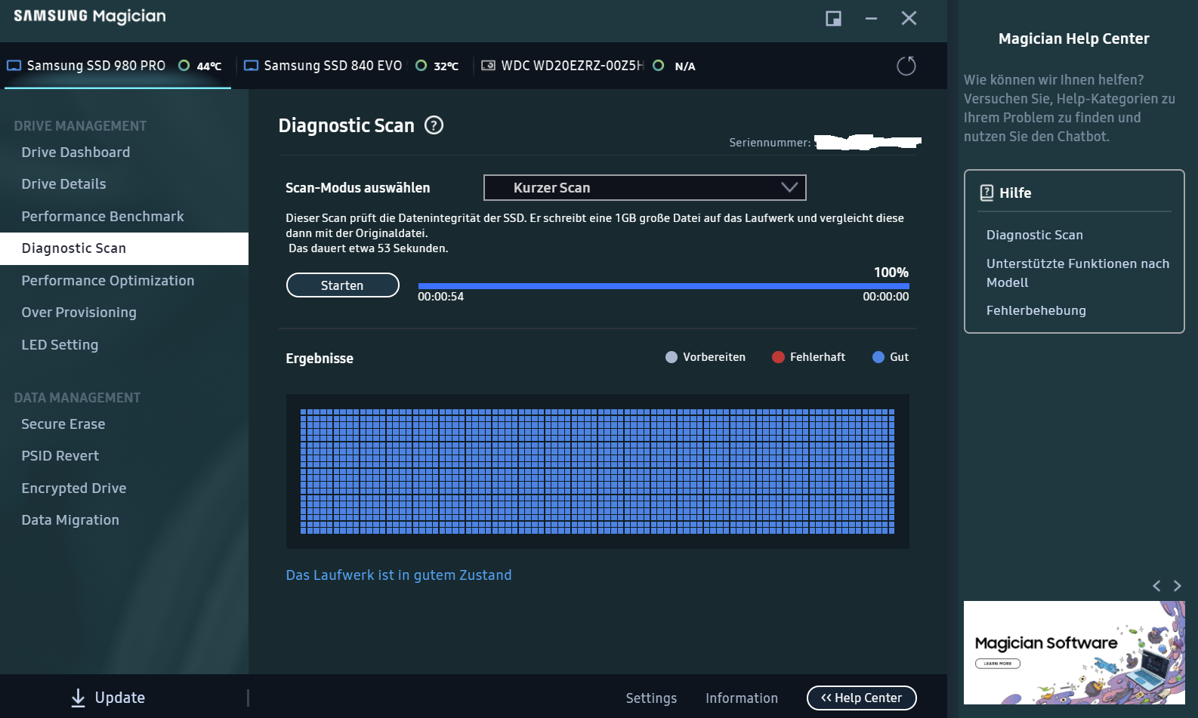Click the scan progress bar
1198x718 pixels.
coord(663,286)
